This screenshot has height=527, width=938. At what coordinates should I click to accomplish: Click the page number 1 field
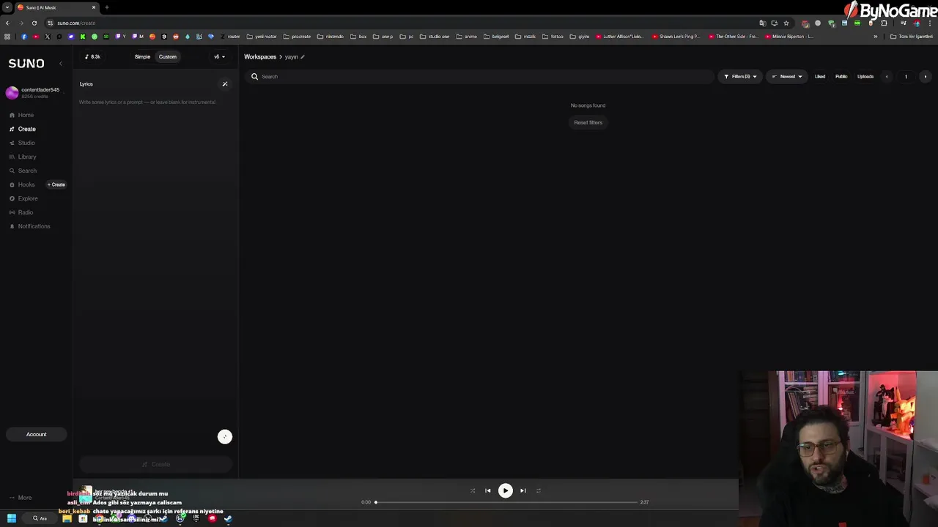click(x=906, y=76)
